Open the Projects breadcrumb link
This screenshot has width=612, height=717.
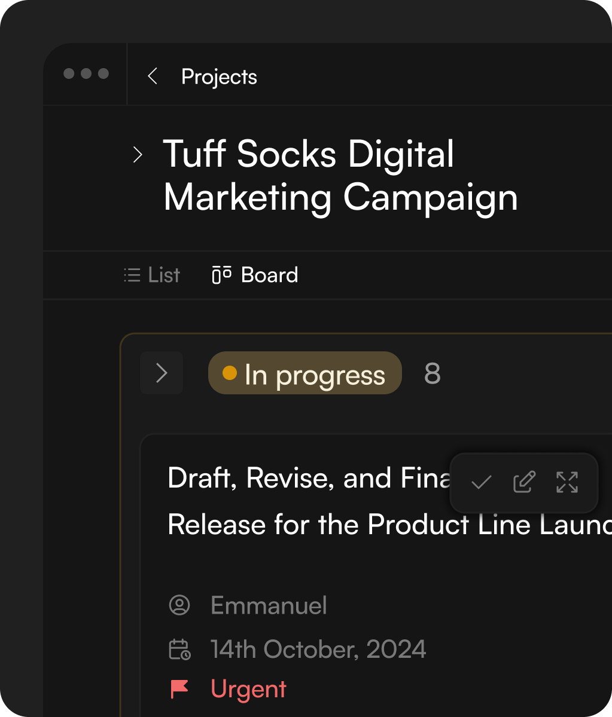[x=219, y=76]
